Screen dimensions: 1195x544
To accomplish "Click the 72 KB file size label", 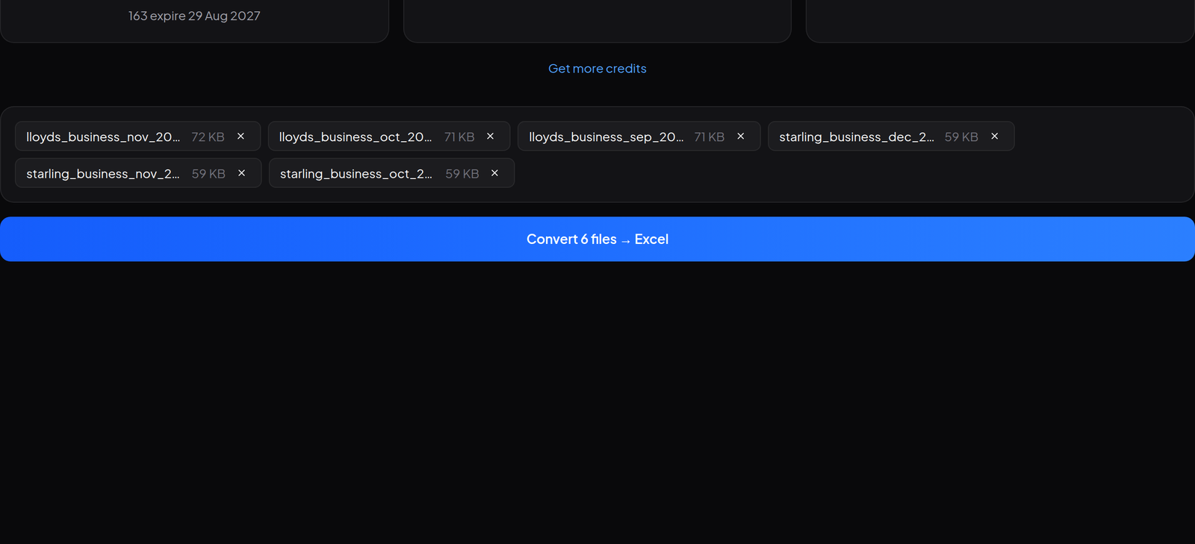I will 208,137.
